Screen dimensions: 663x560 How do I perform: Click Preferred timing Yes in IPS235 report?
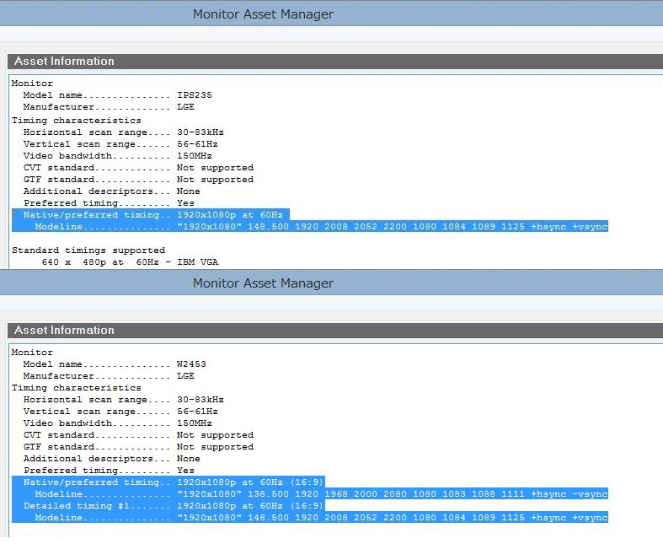pos(109,203)
